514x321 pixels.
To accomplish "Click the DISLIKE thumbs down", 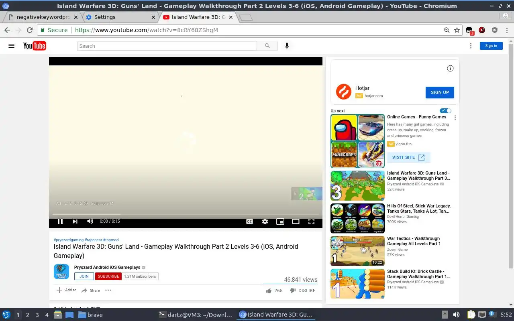I will (x=303, y=291).
